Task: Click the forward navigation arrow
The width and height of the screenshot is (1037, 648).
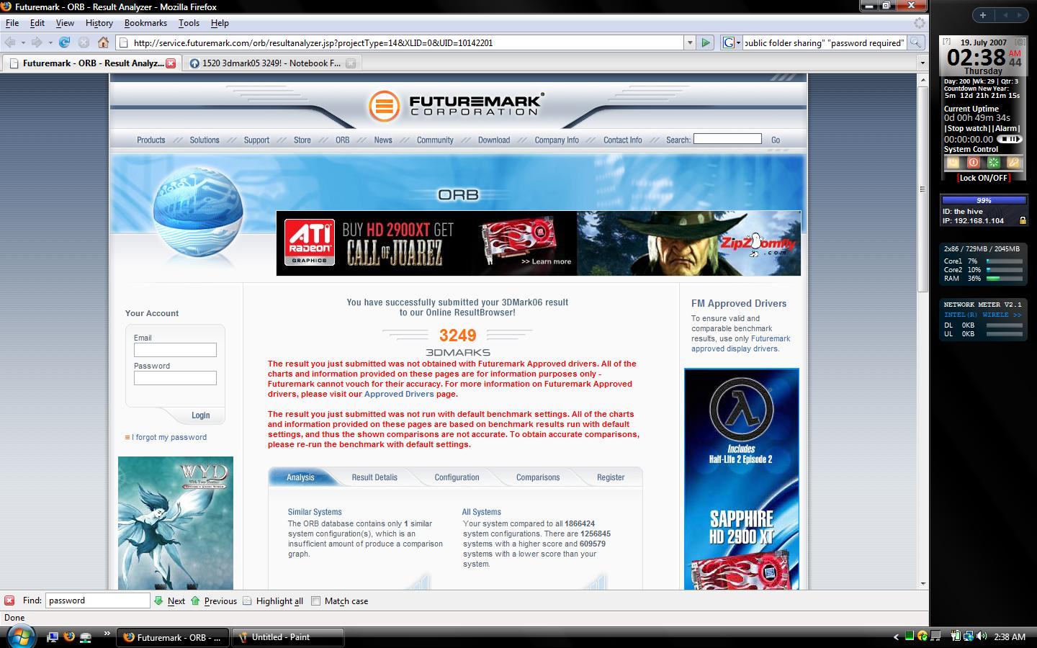Action: pos(37,42)
